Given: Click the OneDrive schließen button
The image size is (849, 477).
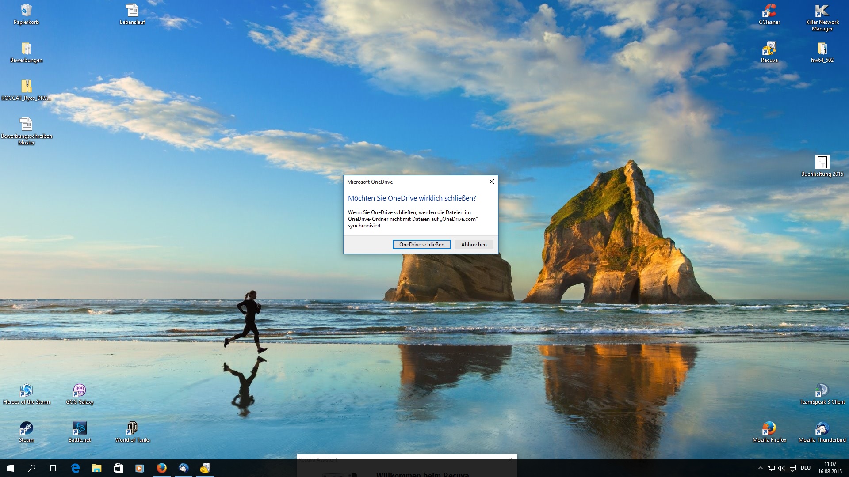Looking at the screenshot, I should pos(421,244).
